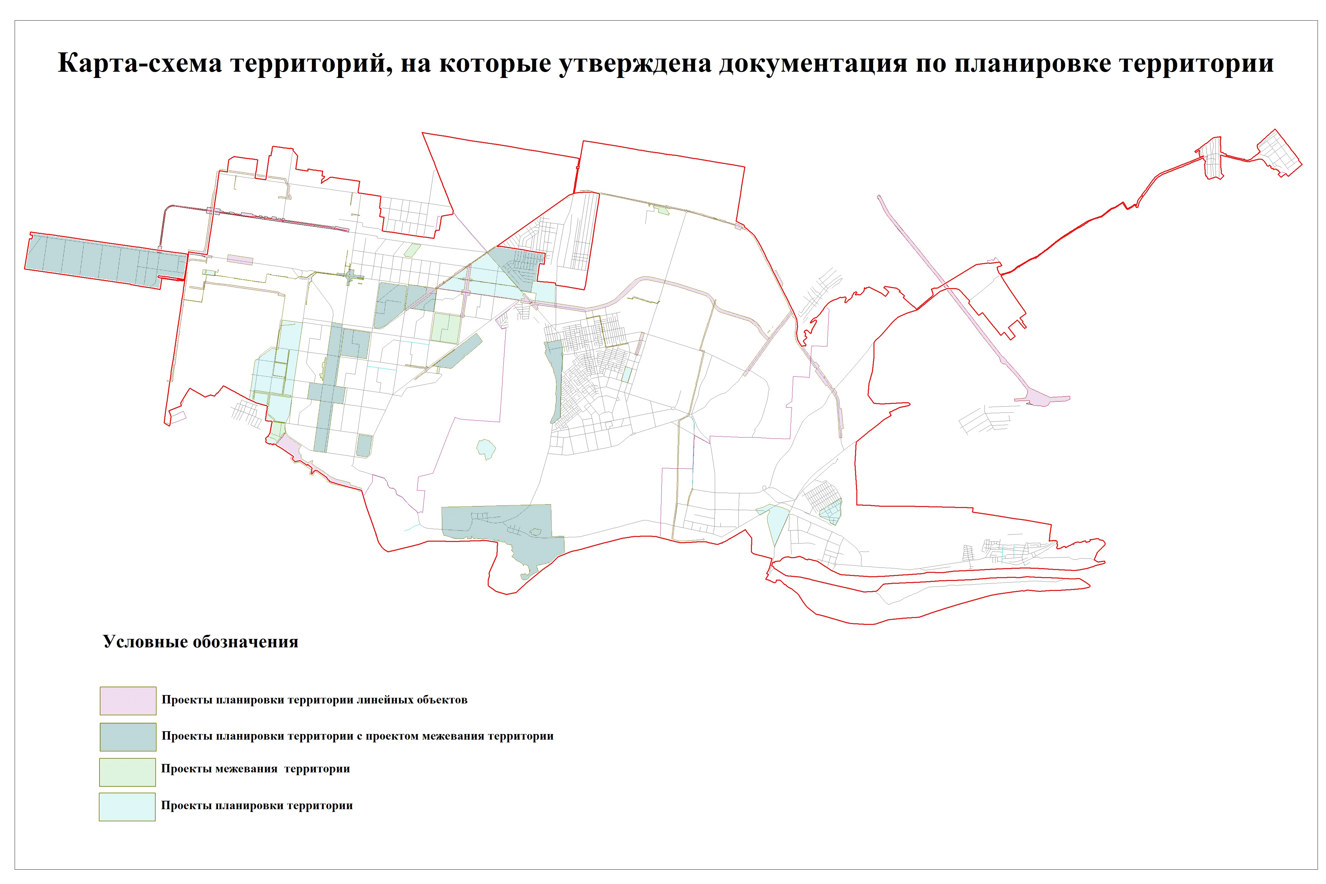Click the pink linear objects legend swatch

(128, 701)
